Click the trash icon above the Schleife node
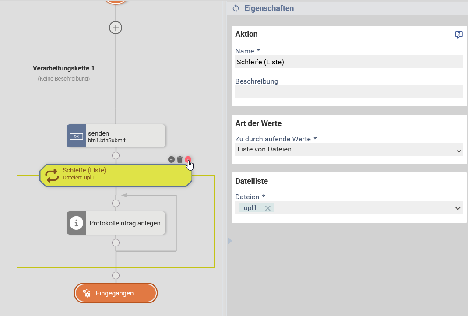This screenshot has height=316, width=468. click(x=179, y=159)
